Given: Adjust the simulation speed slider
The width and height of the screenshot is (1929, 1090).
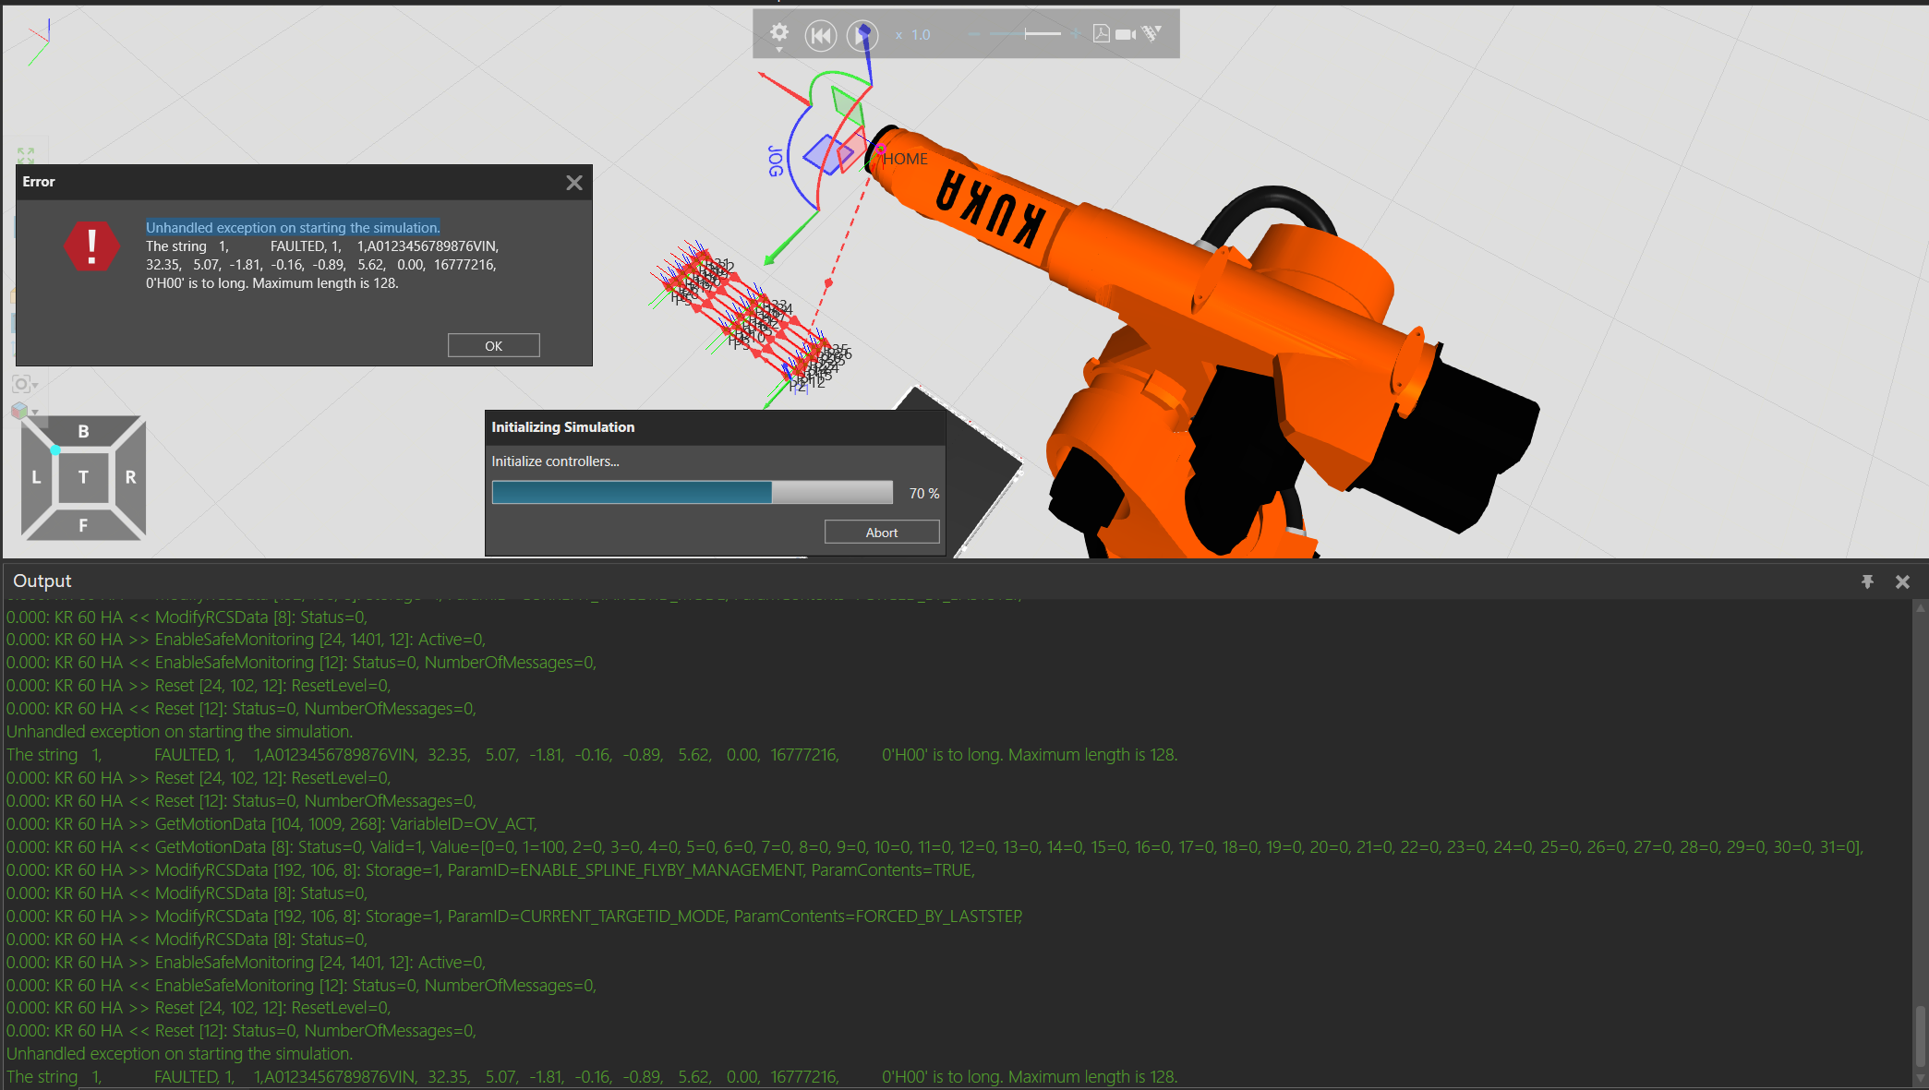Looking at the screenshot, I should (x=1026, y=34).
